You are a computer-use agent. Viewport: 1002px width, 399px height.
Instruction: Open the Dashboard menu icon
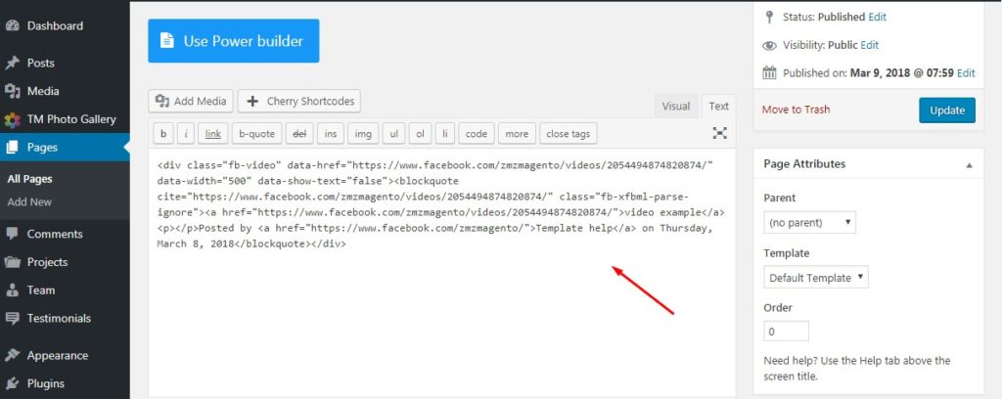coord(12,26)
